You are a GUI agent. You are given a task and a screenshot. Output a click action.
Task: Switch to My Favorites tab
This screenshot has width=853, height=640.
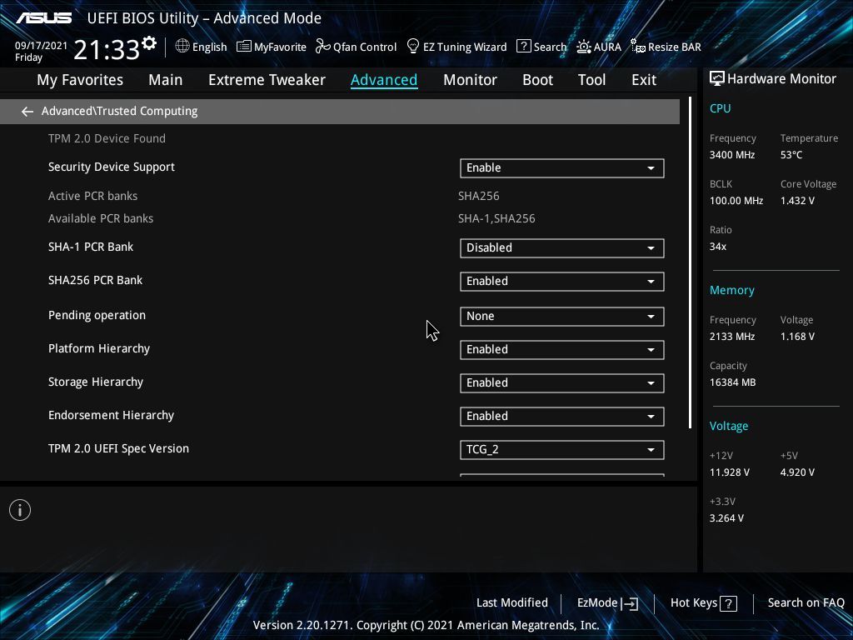[x=80, y=80]
